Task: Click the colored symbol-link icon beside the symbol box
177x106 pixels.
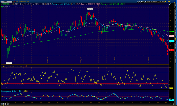Action: (15, 2)
